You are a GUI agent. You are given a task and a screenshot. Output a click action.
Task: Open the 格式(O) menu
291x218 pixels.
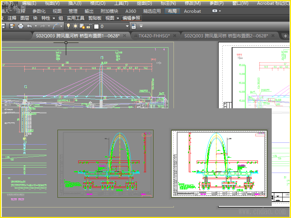[x=97, y=3]
